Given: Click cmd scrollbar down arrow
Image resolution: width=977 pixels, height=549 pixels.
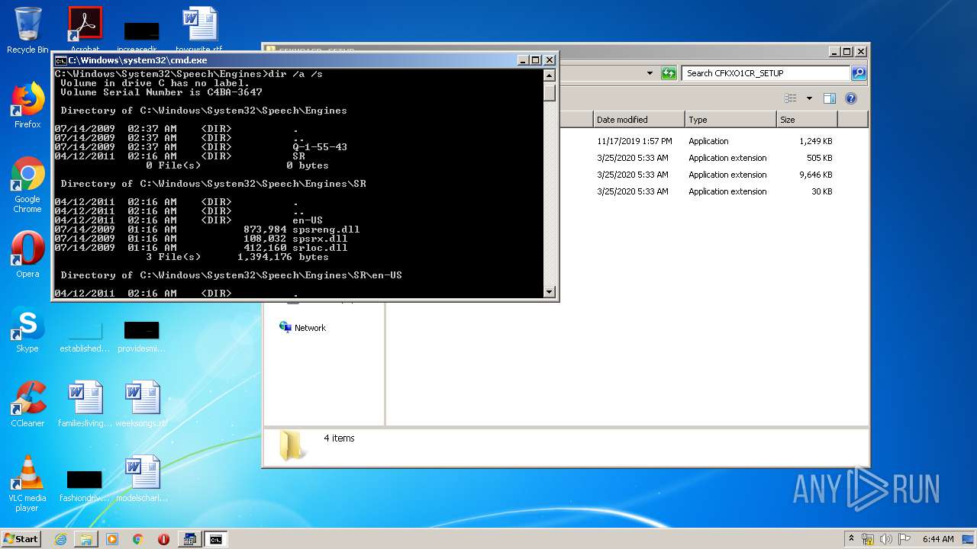Looking at the screenshot, I should coord(550,292).
